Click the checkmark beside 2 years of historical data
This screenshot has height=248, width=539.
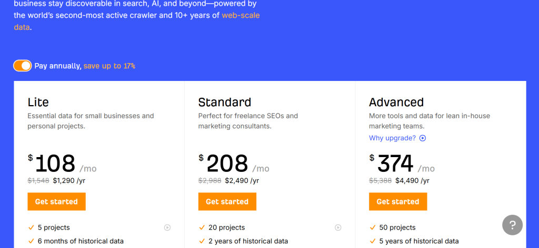click(202, 241)
